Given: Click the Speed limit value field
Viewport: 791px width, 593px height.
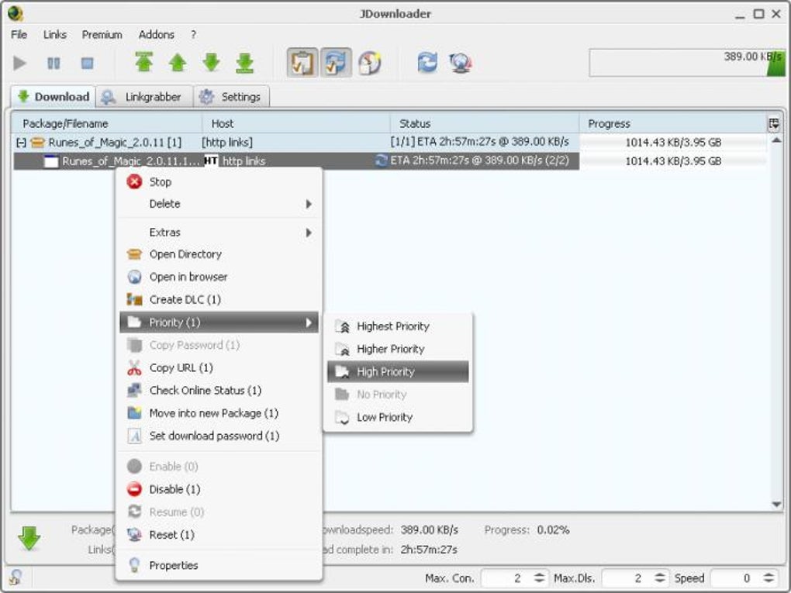Looking at the screenshot, I should click(x=735, y=577).
